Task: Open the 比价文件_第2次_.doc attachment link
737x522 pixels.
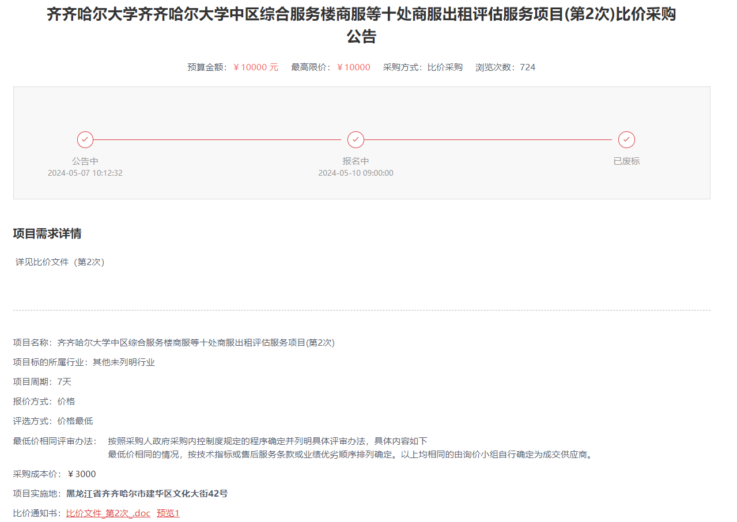Action: click(108, 513)
